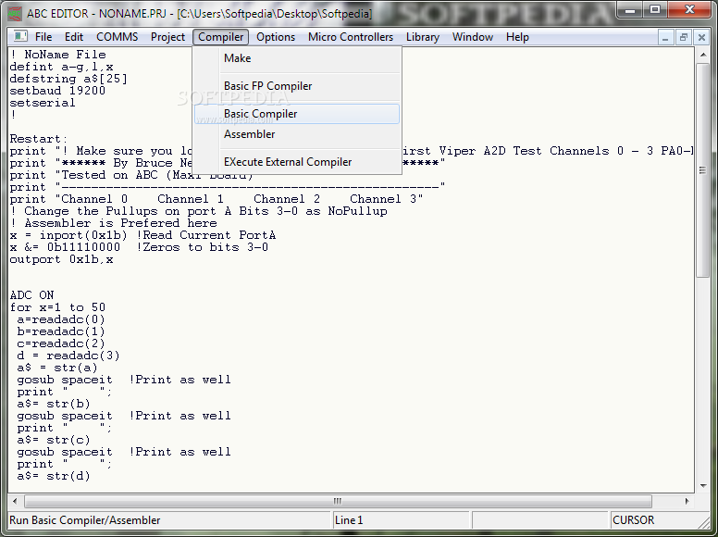Select Basic FP Compiler entry
The width and height of the screenshot is (718, 537).
click(x=297, y=86)
